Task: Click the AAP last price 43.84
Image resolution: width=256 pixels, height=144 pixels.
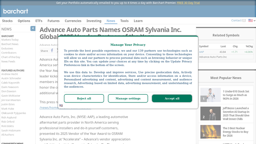Action: (x=223, y=52)
